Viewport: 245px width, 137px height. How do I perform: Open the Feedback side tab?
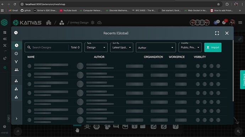243,80
